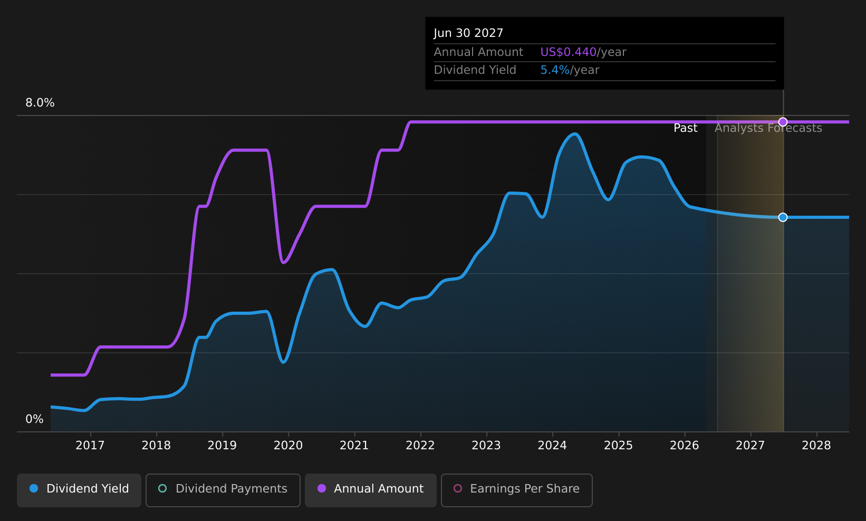Click the 'Annual Amount' tooltip row label
The height and width of the screenshot is (521, 866).
(x=478, y=52)
